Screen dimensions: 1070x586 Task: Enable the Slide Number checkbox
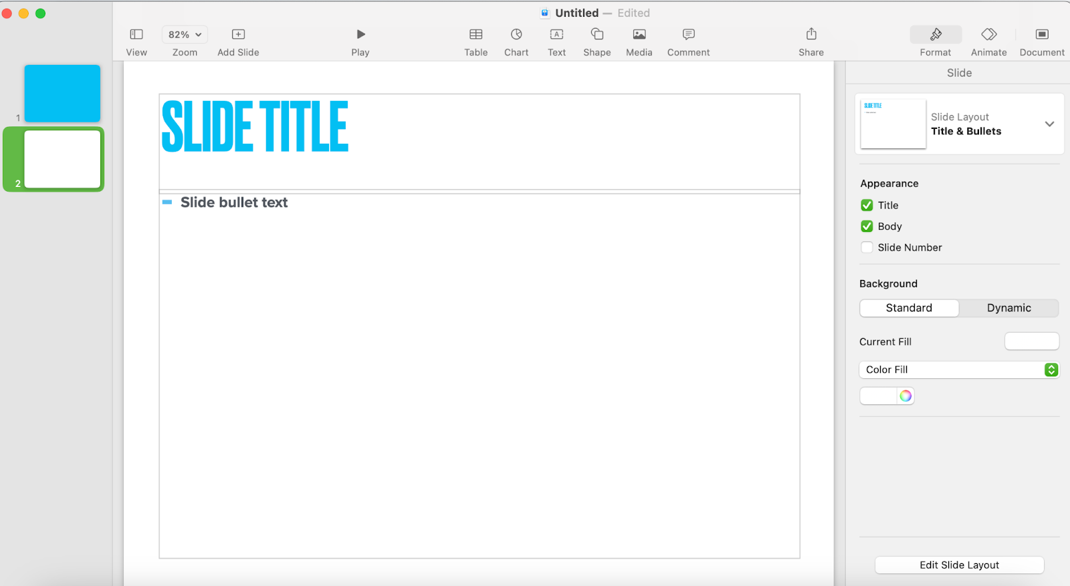[x=867, y=247]
